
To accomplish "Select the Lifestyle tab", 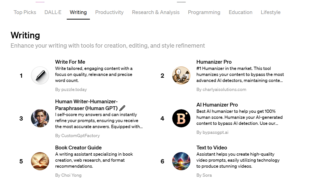I will pos(270,12).
